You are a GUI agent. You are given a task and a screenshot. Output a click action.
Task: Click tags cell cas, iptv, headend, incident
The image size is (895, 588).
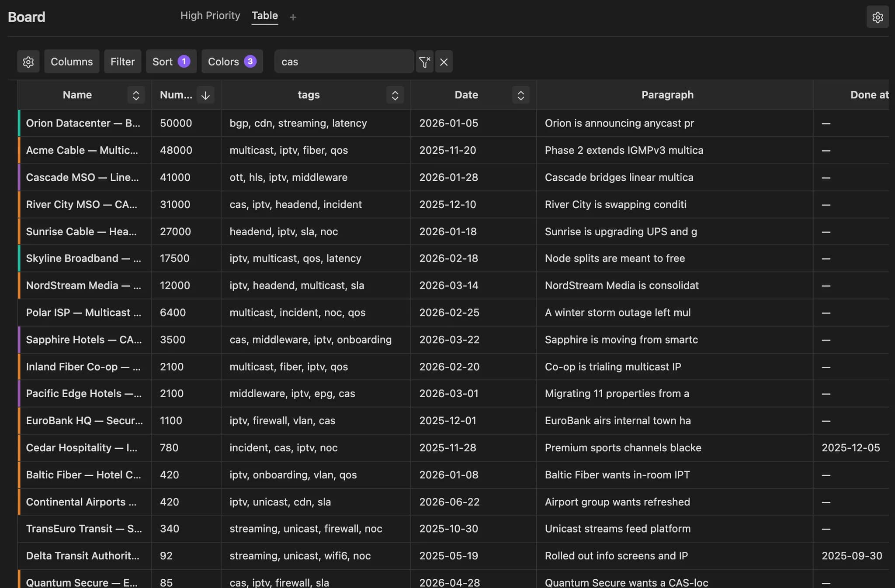(295, 204)
